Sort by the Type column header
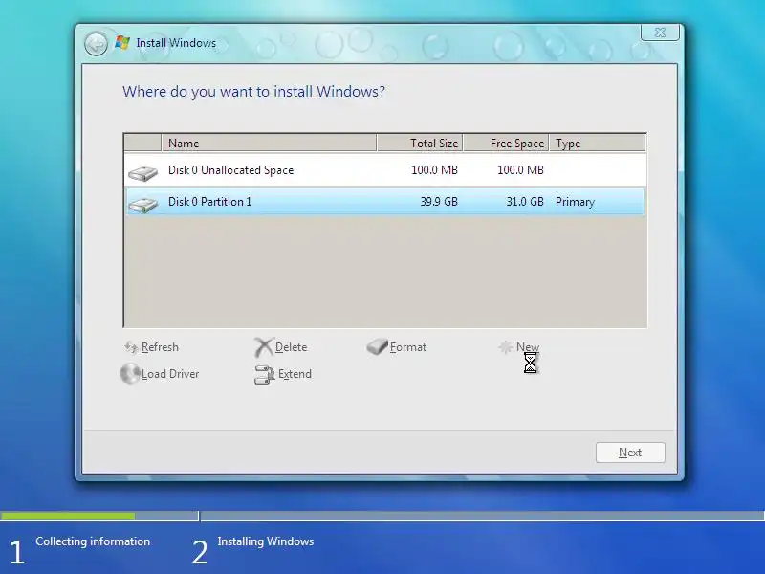 pyautogui.click(x=597, y=143)
